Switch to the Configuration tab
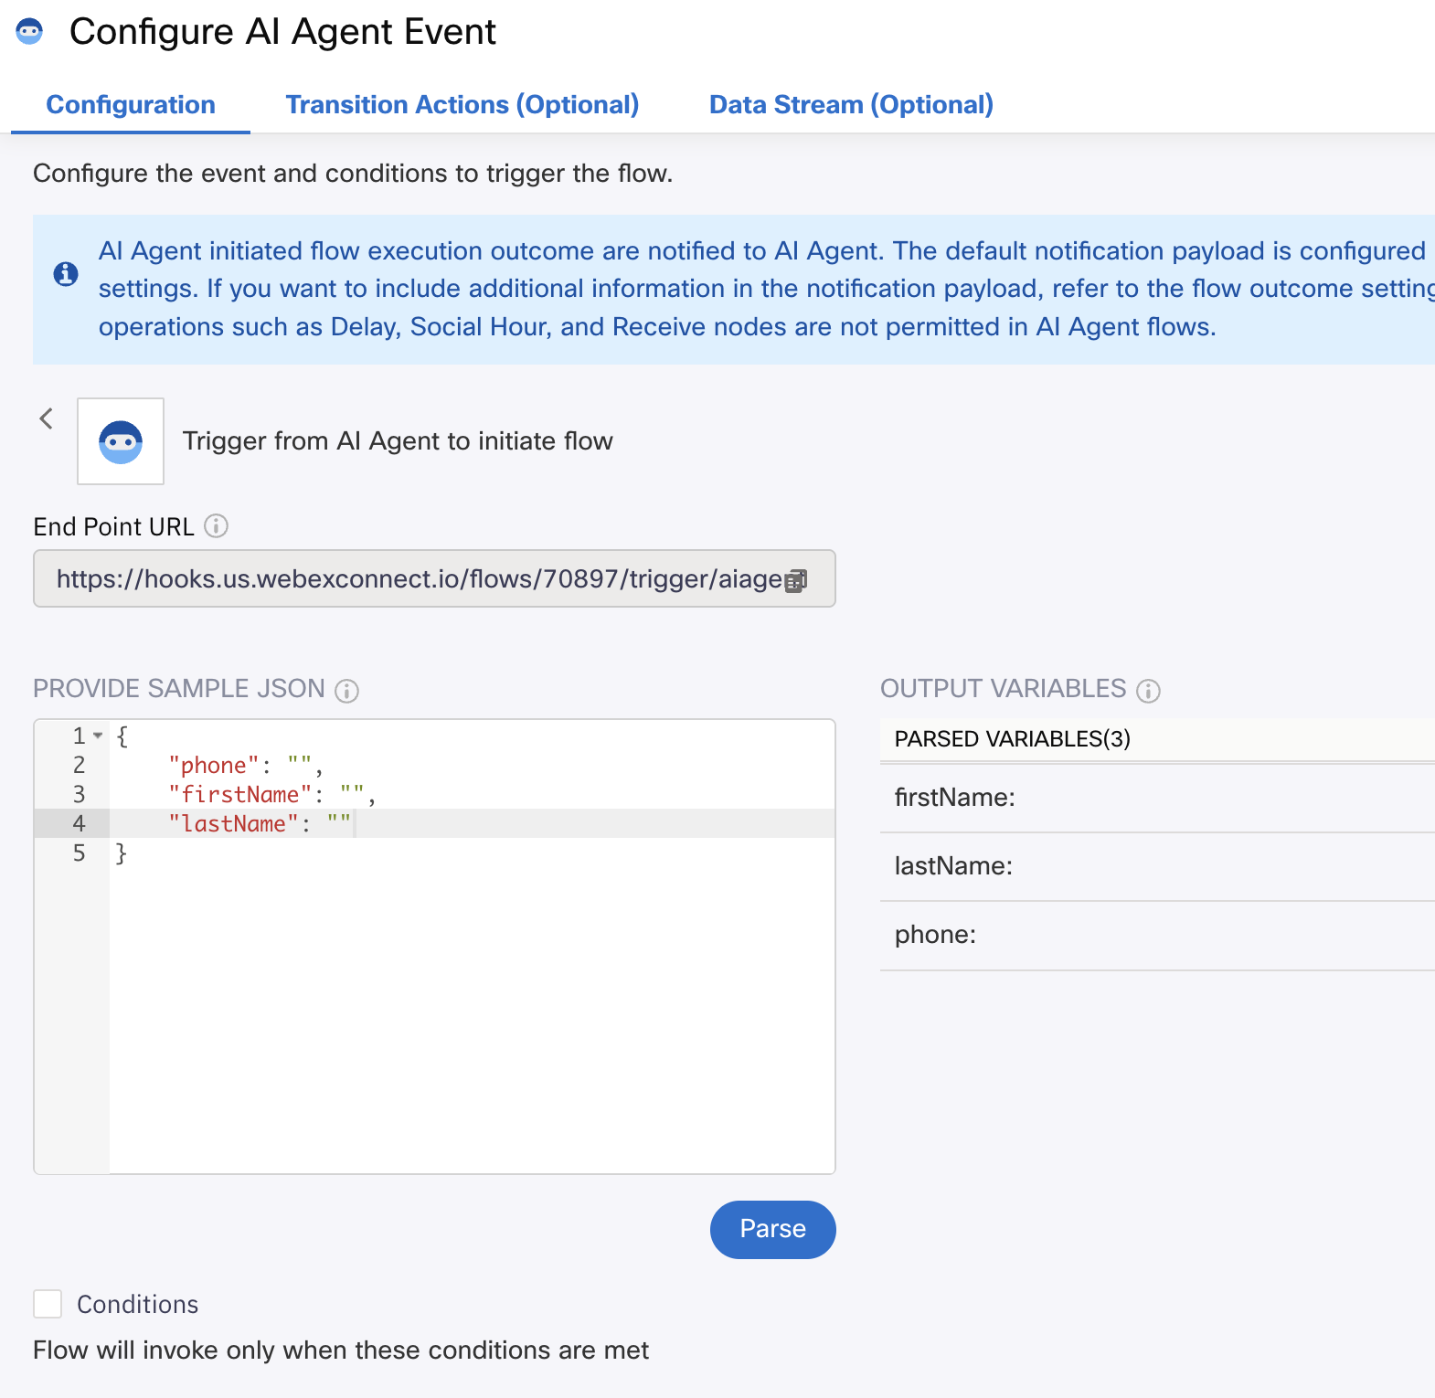Screen dimensions: 1435x1398 click(x=131, y=105)
